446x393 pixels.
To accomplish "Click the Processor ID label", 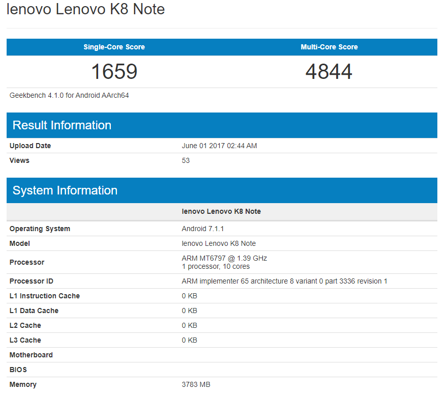I will pyautogui.click(x=32, y=281).
